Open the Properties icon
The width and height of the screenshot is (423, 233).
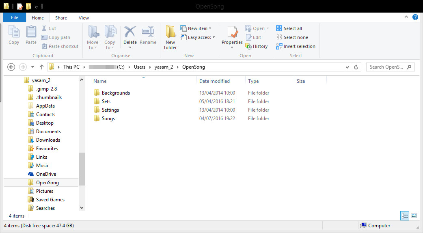tap(232, 32)
